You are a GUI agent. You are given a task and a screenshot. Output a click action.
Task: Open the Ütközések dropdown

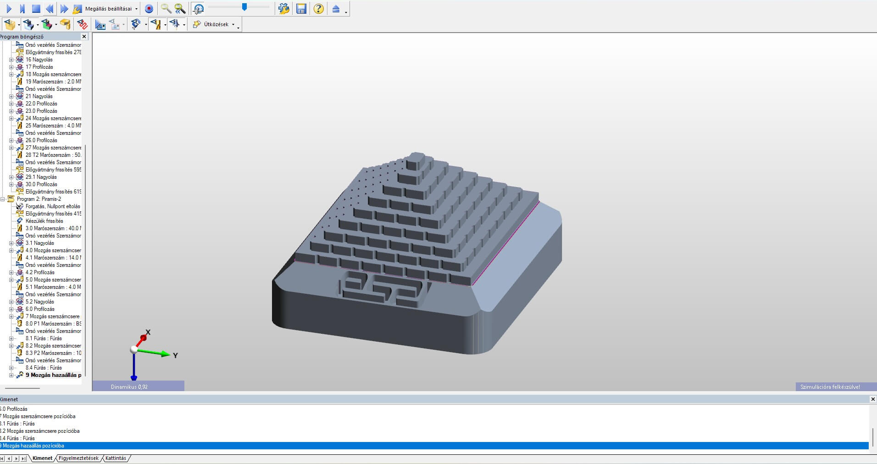coord(216,24)
